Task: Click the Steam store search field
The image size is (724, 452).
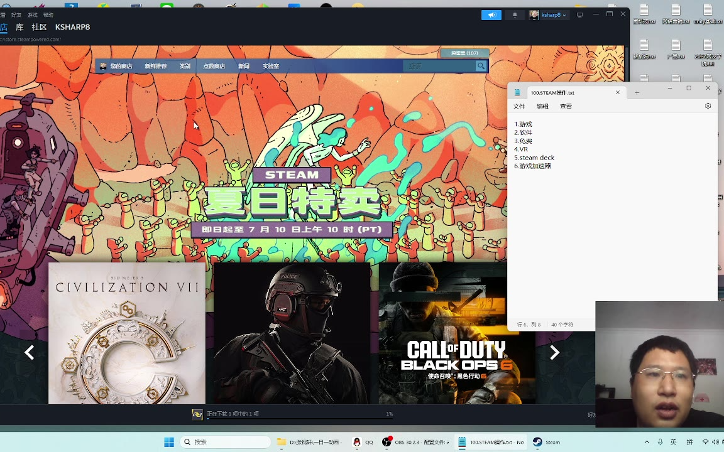Action: tap(439, 66)
